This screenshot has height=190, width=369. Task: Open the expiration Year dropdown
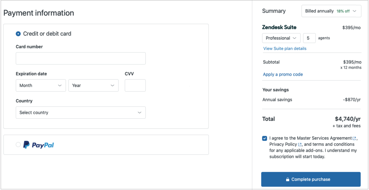click(93, 86)
